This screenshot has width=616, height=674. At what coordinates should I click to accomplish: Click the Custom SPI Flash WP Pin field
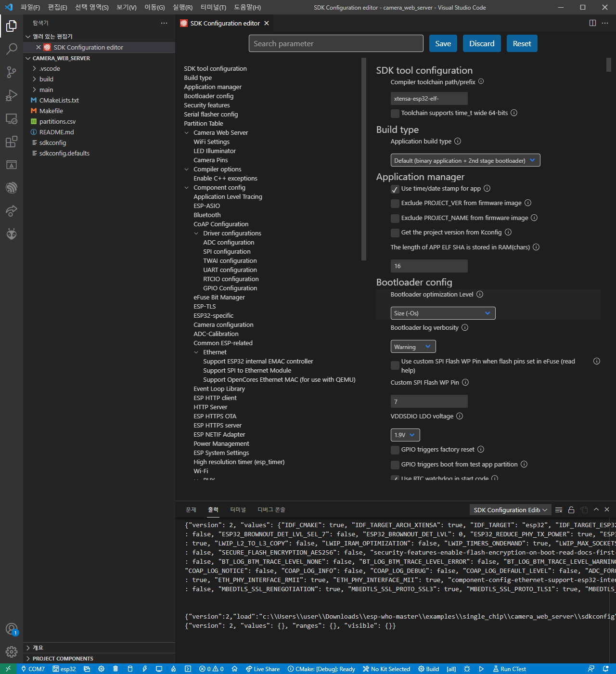pyautogui.click(x=429, y=401)
